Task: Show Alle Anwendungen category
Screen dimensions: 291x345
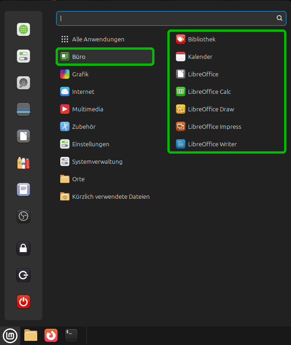Action: [x=98, y=39]
